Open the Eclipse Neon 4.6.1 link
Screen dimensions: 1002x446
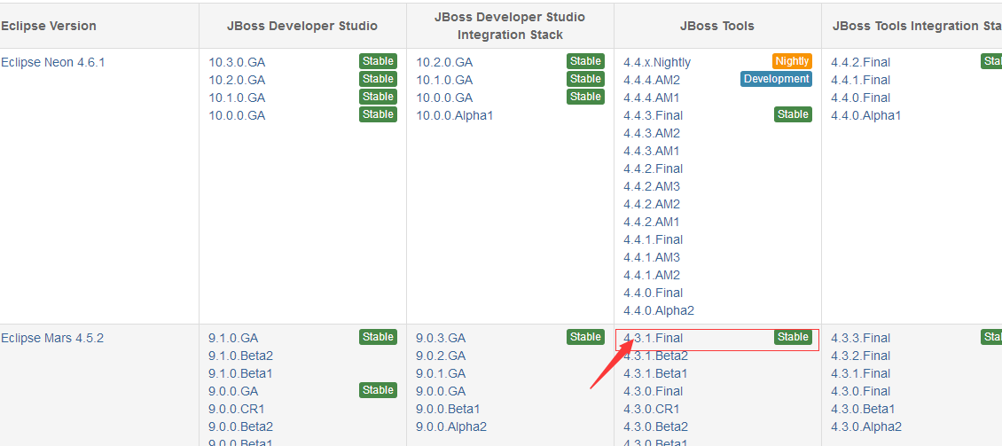pyautogui.click(x=52, y=62)
